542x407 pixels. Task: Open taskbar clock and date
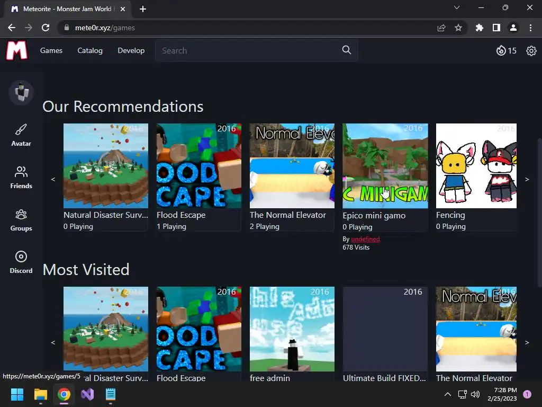coord(502,394)
